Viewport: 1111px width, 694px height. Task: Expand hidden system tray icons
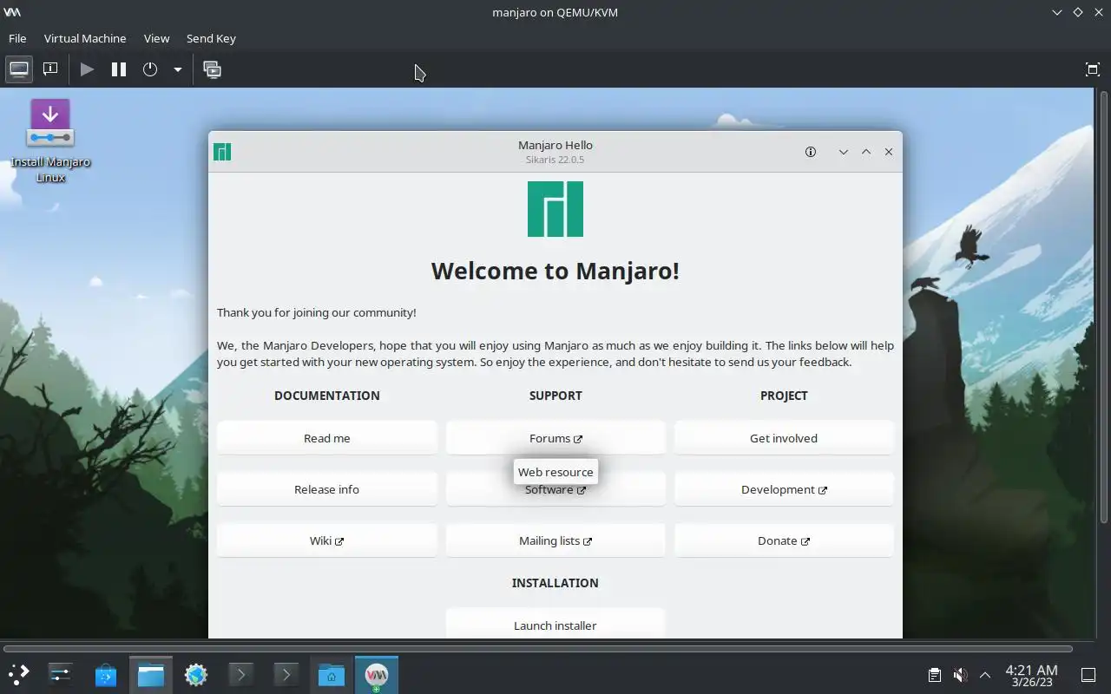click(x=985, y=674)
